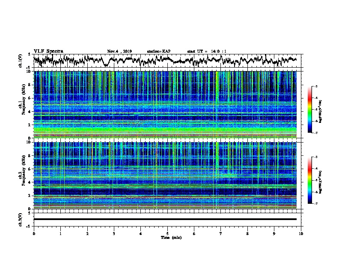Click time axis tick label '10'
The width and height of the screenshot is (339, 262).
click(301, 234)
